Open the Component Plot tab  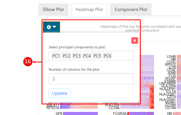(x=131, y=10)
